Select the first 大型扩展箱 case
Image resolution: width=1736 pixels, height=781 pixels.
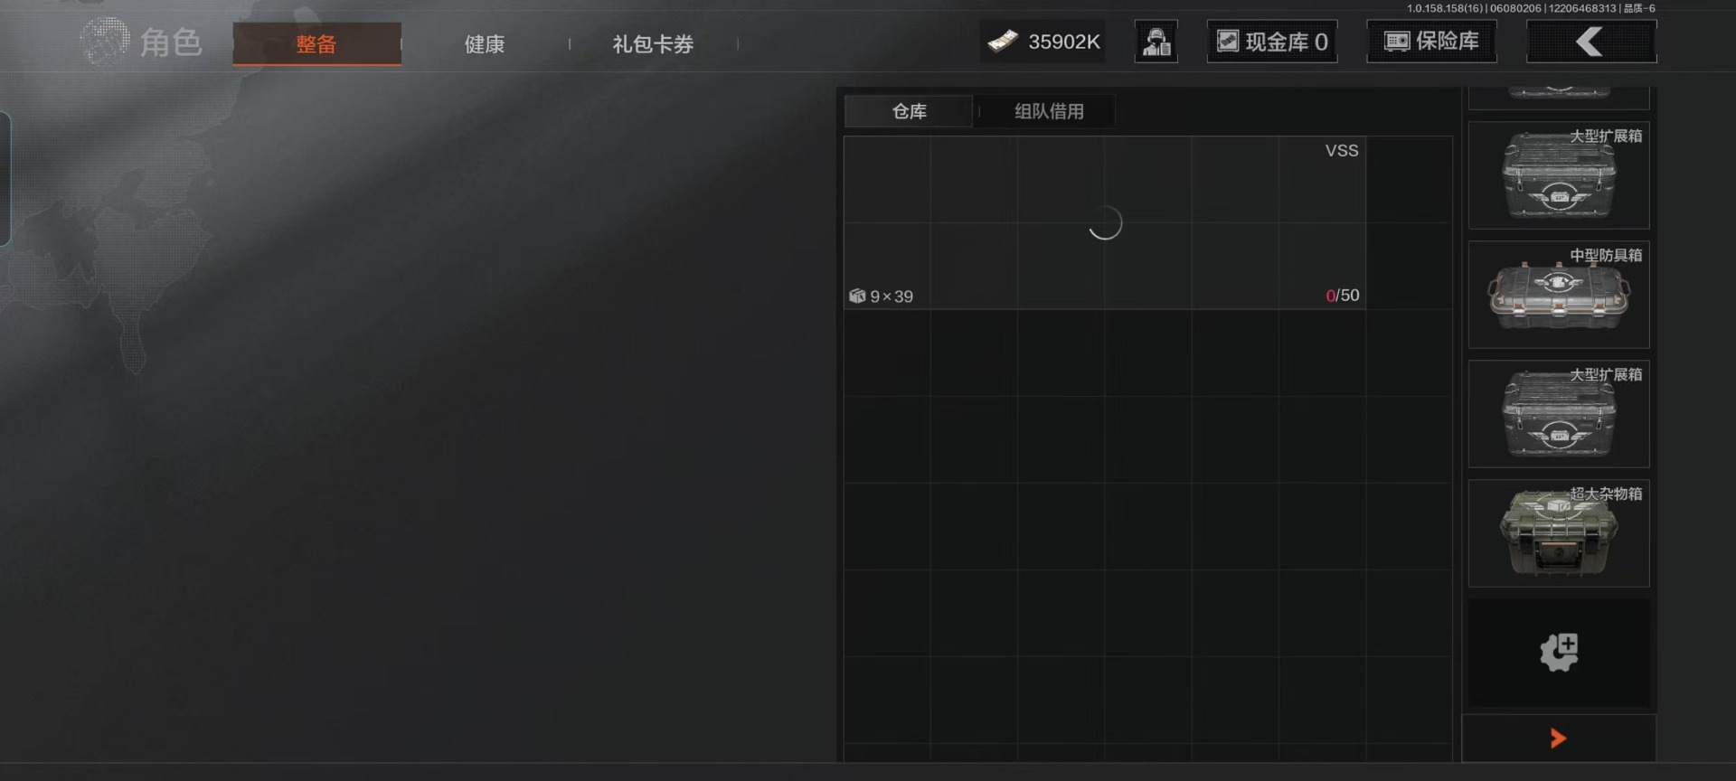pos(1559,175)
